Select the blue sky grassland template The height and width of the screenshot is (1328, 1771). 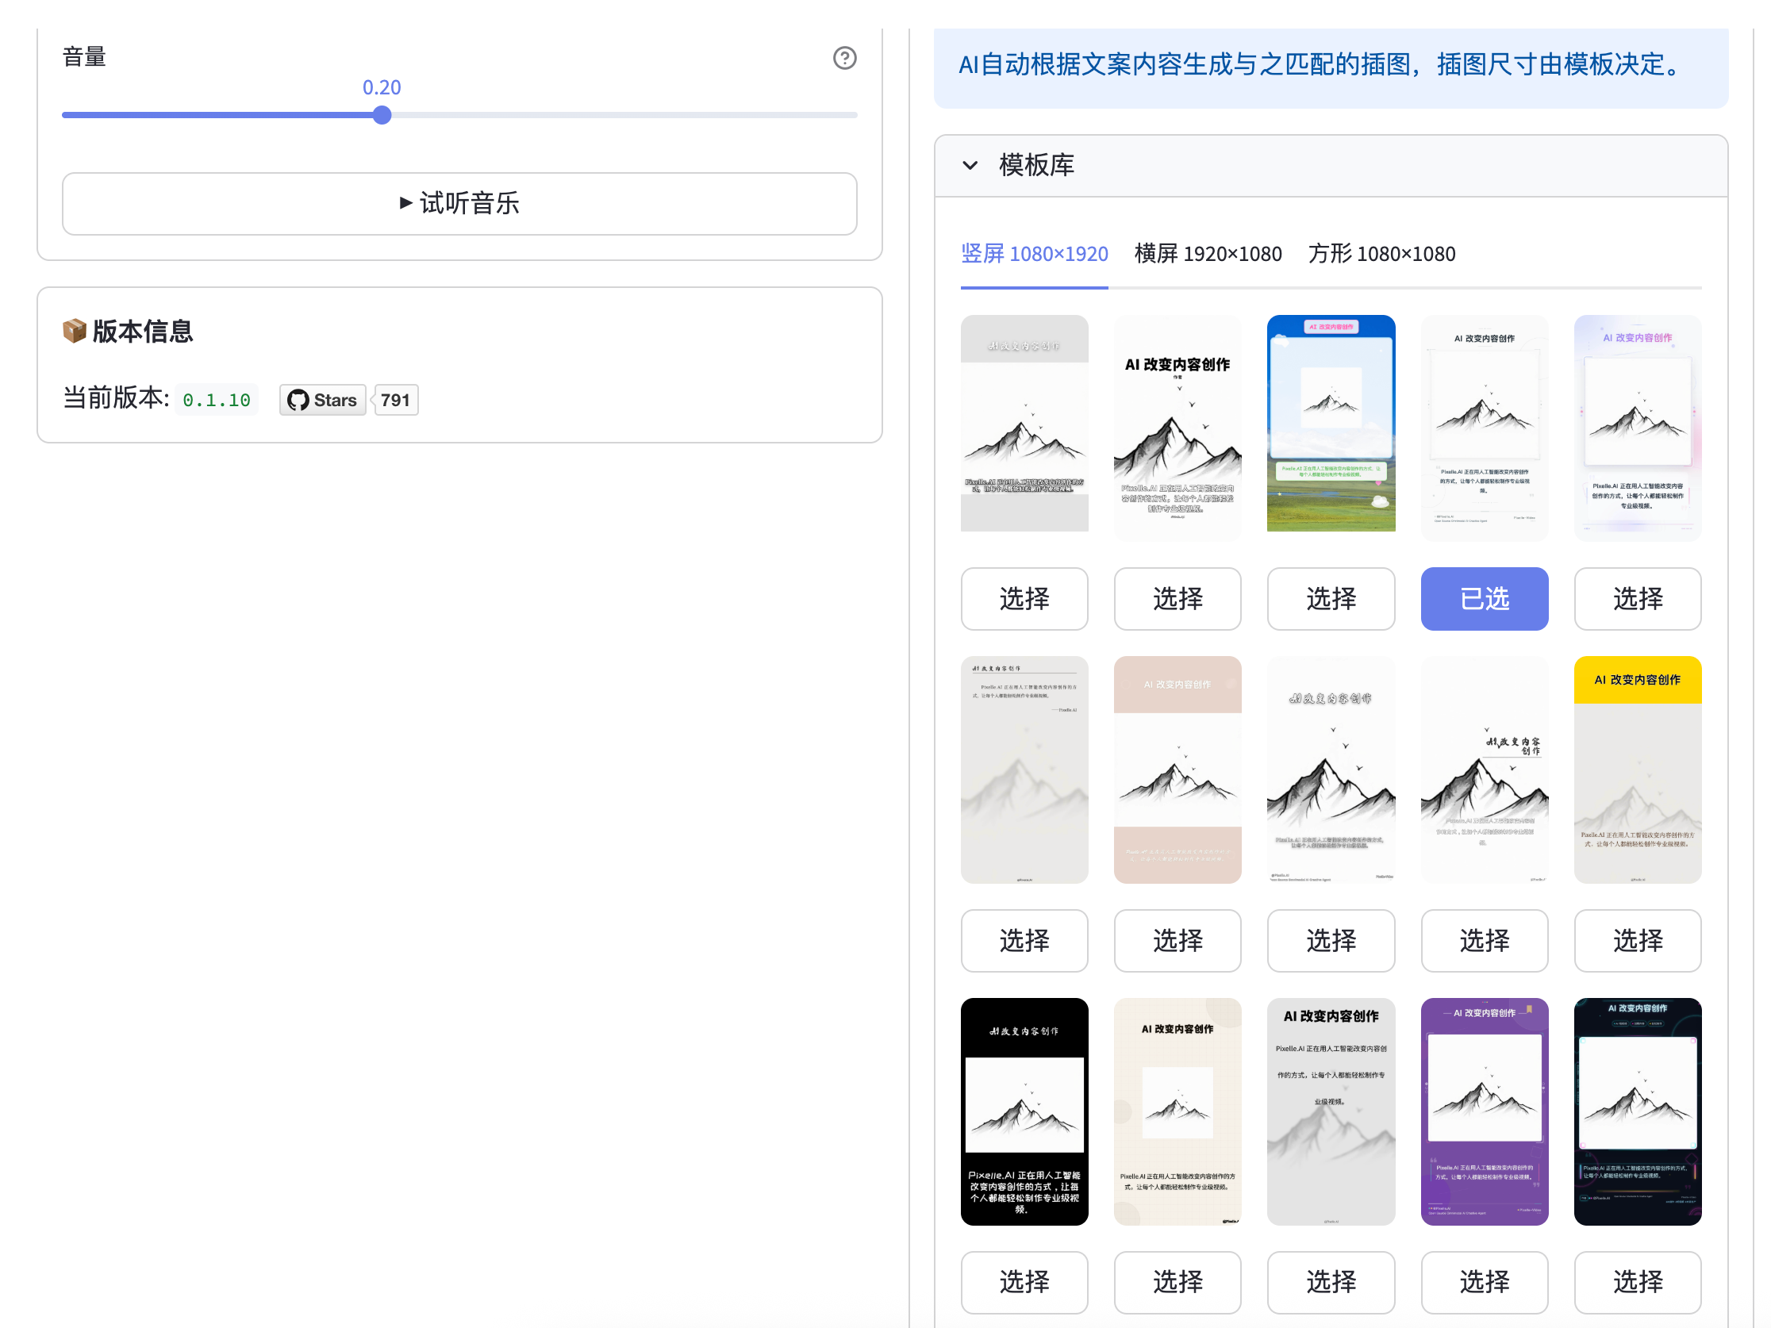[x=1330, y=598]
